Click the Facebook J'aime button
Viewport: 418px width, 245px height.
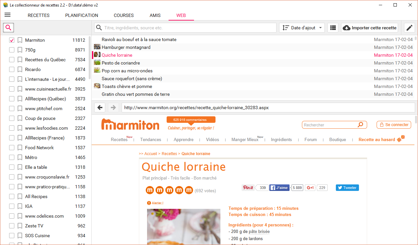(x=279, y=188)
